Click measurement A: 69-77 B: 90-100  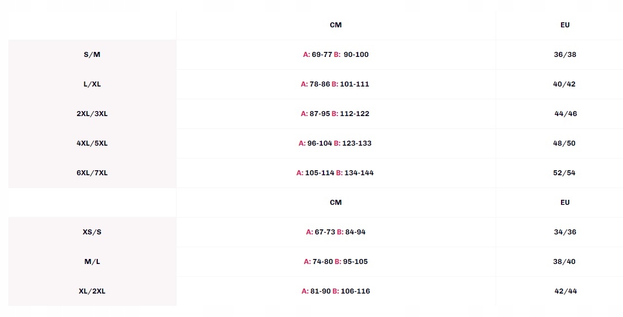(336, 54)
